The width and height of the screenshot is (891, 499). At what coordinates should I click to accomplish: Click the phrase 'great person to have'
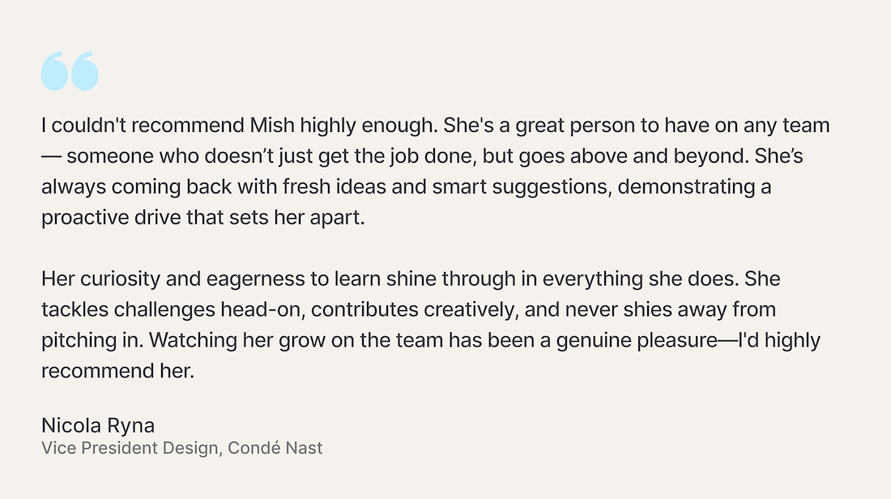pos(612,126)
